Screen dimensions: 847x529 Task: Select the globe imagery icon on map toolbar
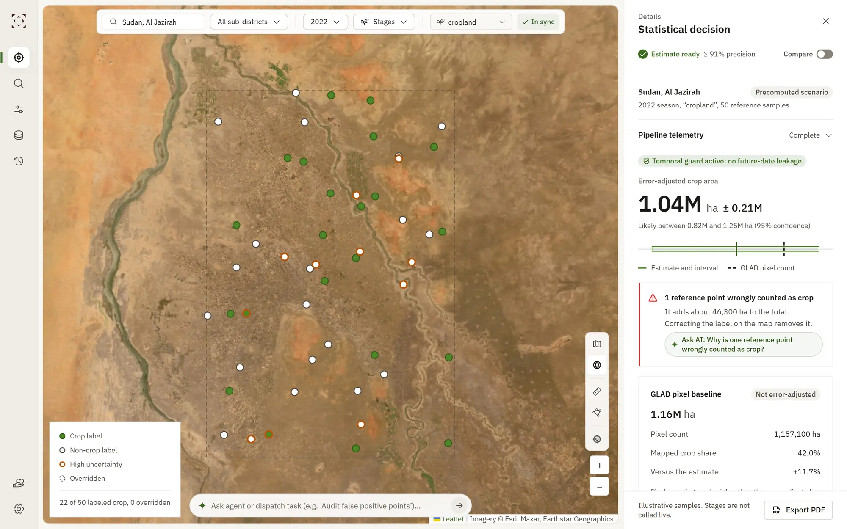(597, 365)
